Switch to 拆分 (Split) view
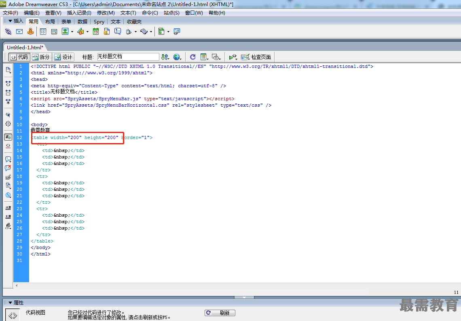 click(x=41, y=57)
